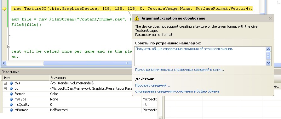
Task: Click the variable icon beside 'msQuality'
Action: pos(11,105)
